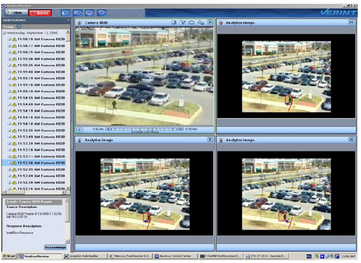
Task: Close the top-right Analytics image tile
Action: pos(352,22)
